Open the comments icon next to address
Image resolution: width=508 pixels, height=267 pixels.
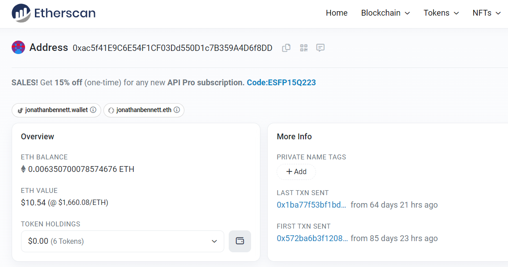320,48
